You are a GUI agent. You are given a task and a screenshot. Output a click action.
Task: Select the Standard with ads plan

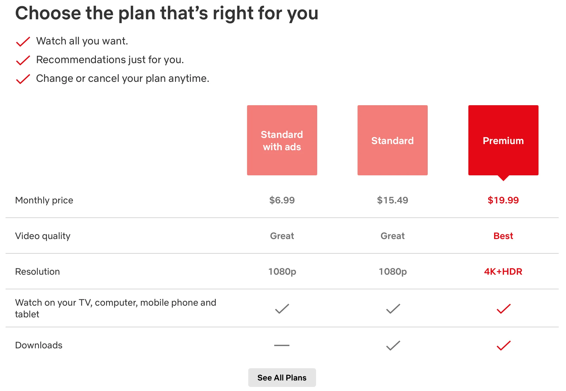point(282,141)
